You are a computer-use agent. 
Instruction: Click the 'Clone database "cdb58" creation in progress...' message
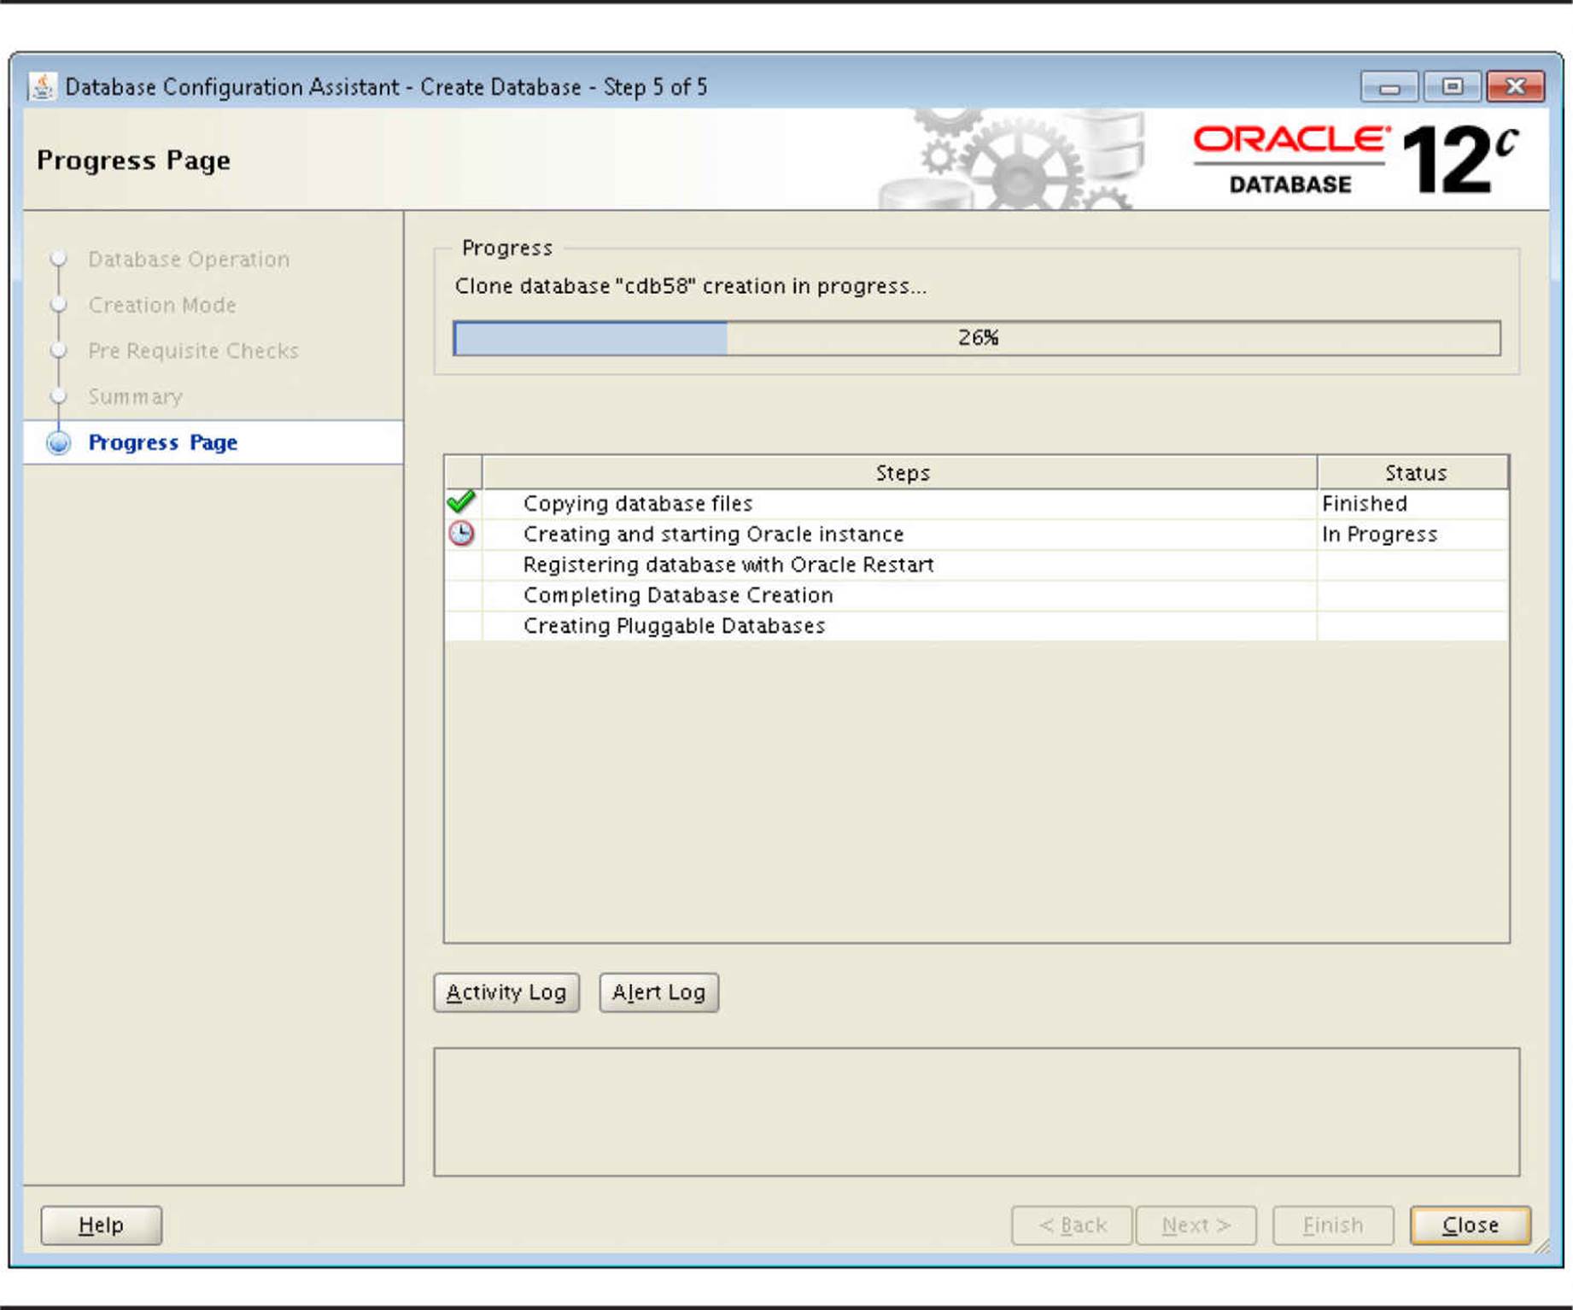click(691, 286)
